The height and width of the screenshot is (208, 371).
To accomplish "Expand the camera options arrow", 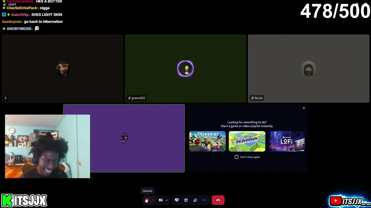I will pos(167,200).
